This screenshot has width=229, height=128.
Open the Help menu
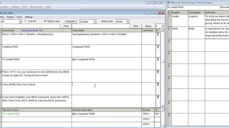[x=48, y=7]
